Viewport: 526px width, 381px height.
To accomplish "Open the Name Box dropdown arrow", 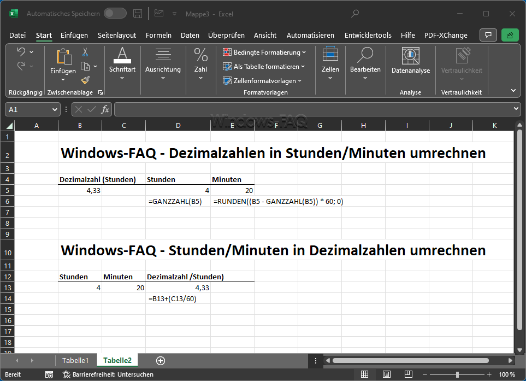I will (55, 109).
